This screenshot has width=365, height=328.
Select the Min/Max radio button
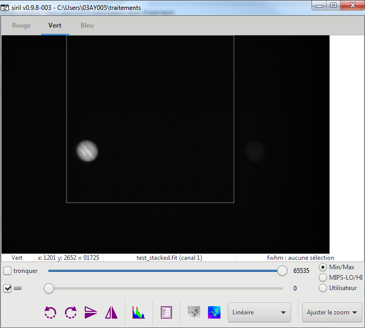(323, 267)
